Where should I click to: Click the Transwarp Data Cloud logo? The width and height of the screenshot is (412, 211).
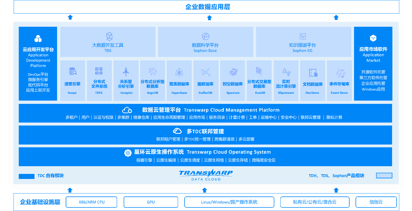[x=205, y=175]
